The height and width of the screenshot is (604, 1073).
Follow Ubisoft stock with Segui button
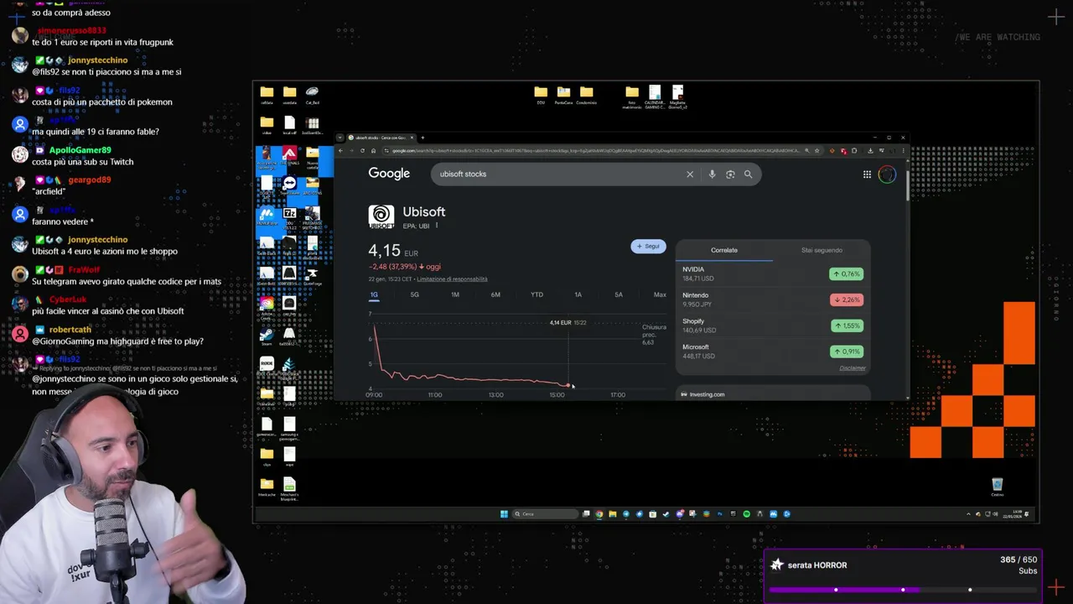tap(648, 247)
